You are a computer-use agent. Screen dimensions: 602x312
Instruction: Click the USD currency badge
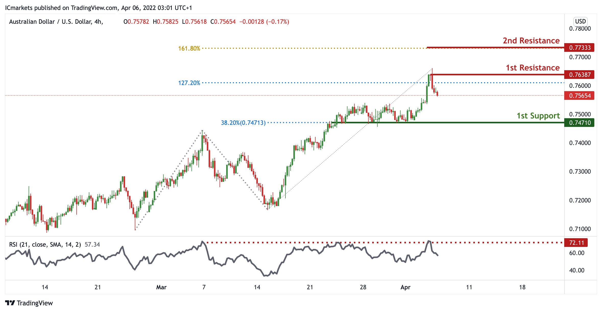(x=580, y=21)
